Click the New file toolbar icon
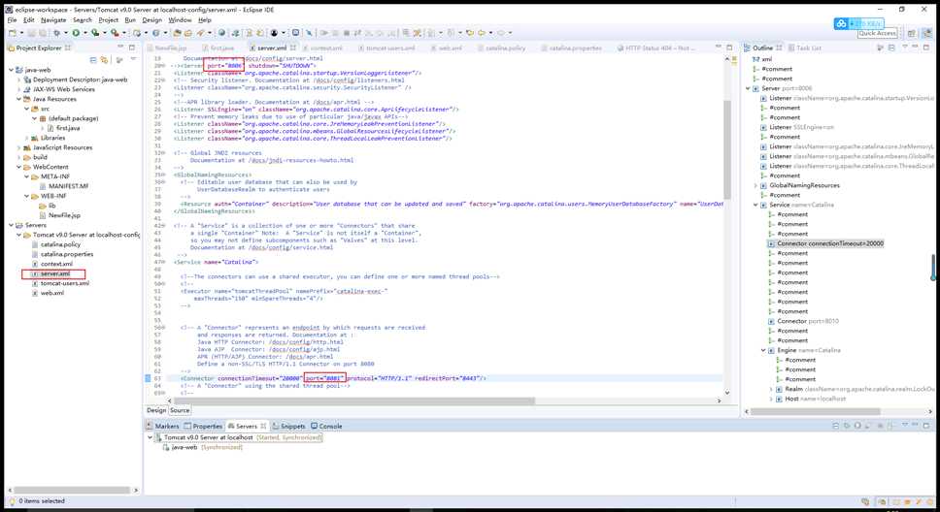The width and height of the screenshot is (940, 512). (x=13, y=33)
